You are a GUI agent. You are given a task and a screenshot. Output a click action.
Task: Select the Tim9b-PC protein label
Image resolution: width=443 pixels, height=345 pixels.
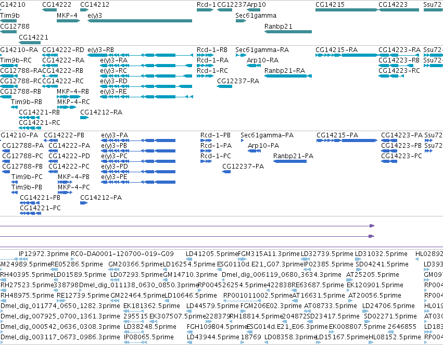click(x=27, y=177)
